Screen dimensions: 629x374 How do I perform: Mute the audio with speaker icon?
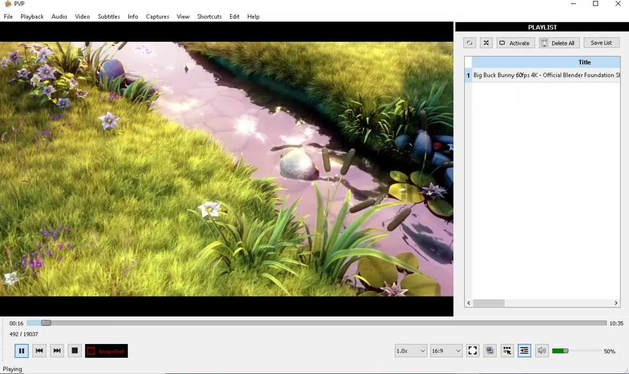(542, 351)
